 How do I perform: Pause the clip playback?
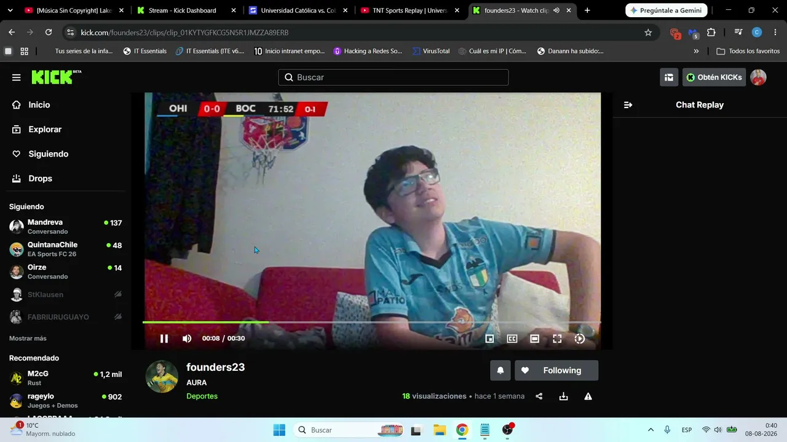click(164, 338)
